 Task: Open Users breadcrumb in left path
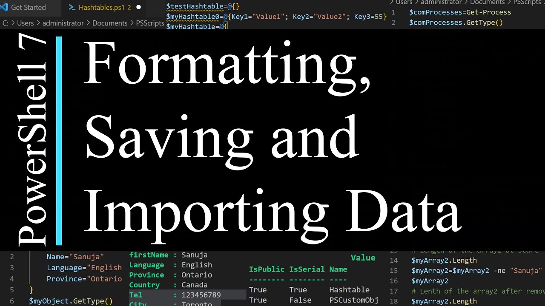pos(25,23)
